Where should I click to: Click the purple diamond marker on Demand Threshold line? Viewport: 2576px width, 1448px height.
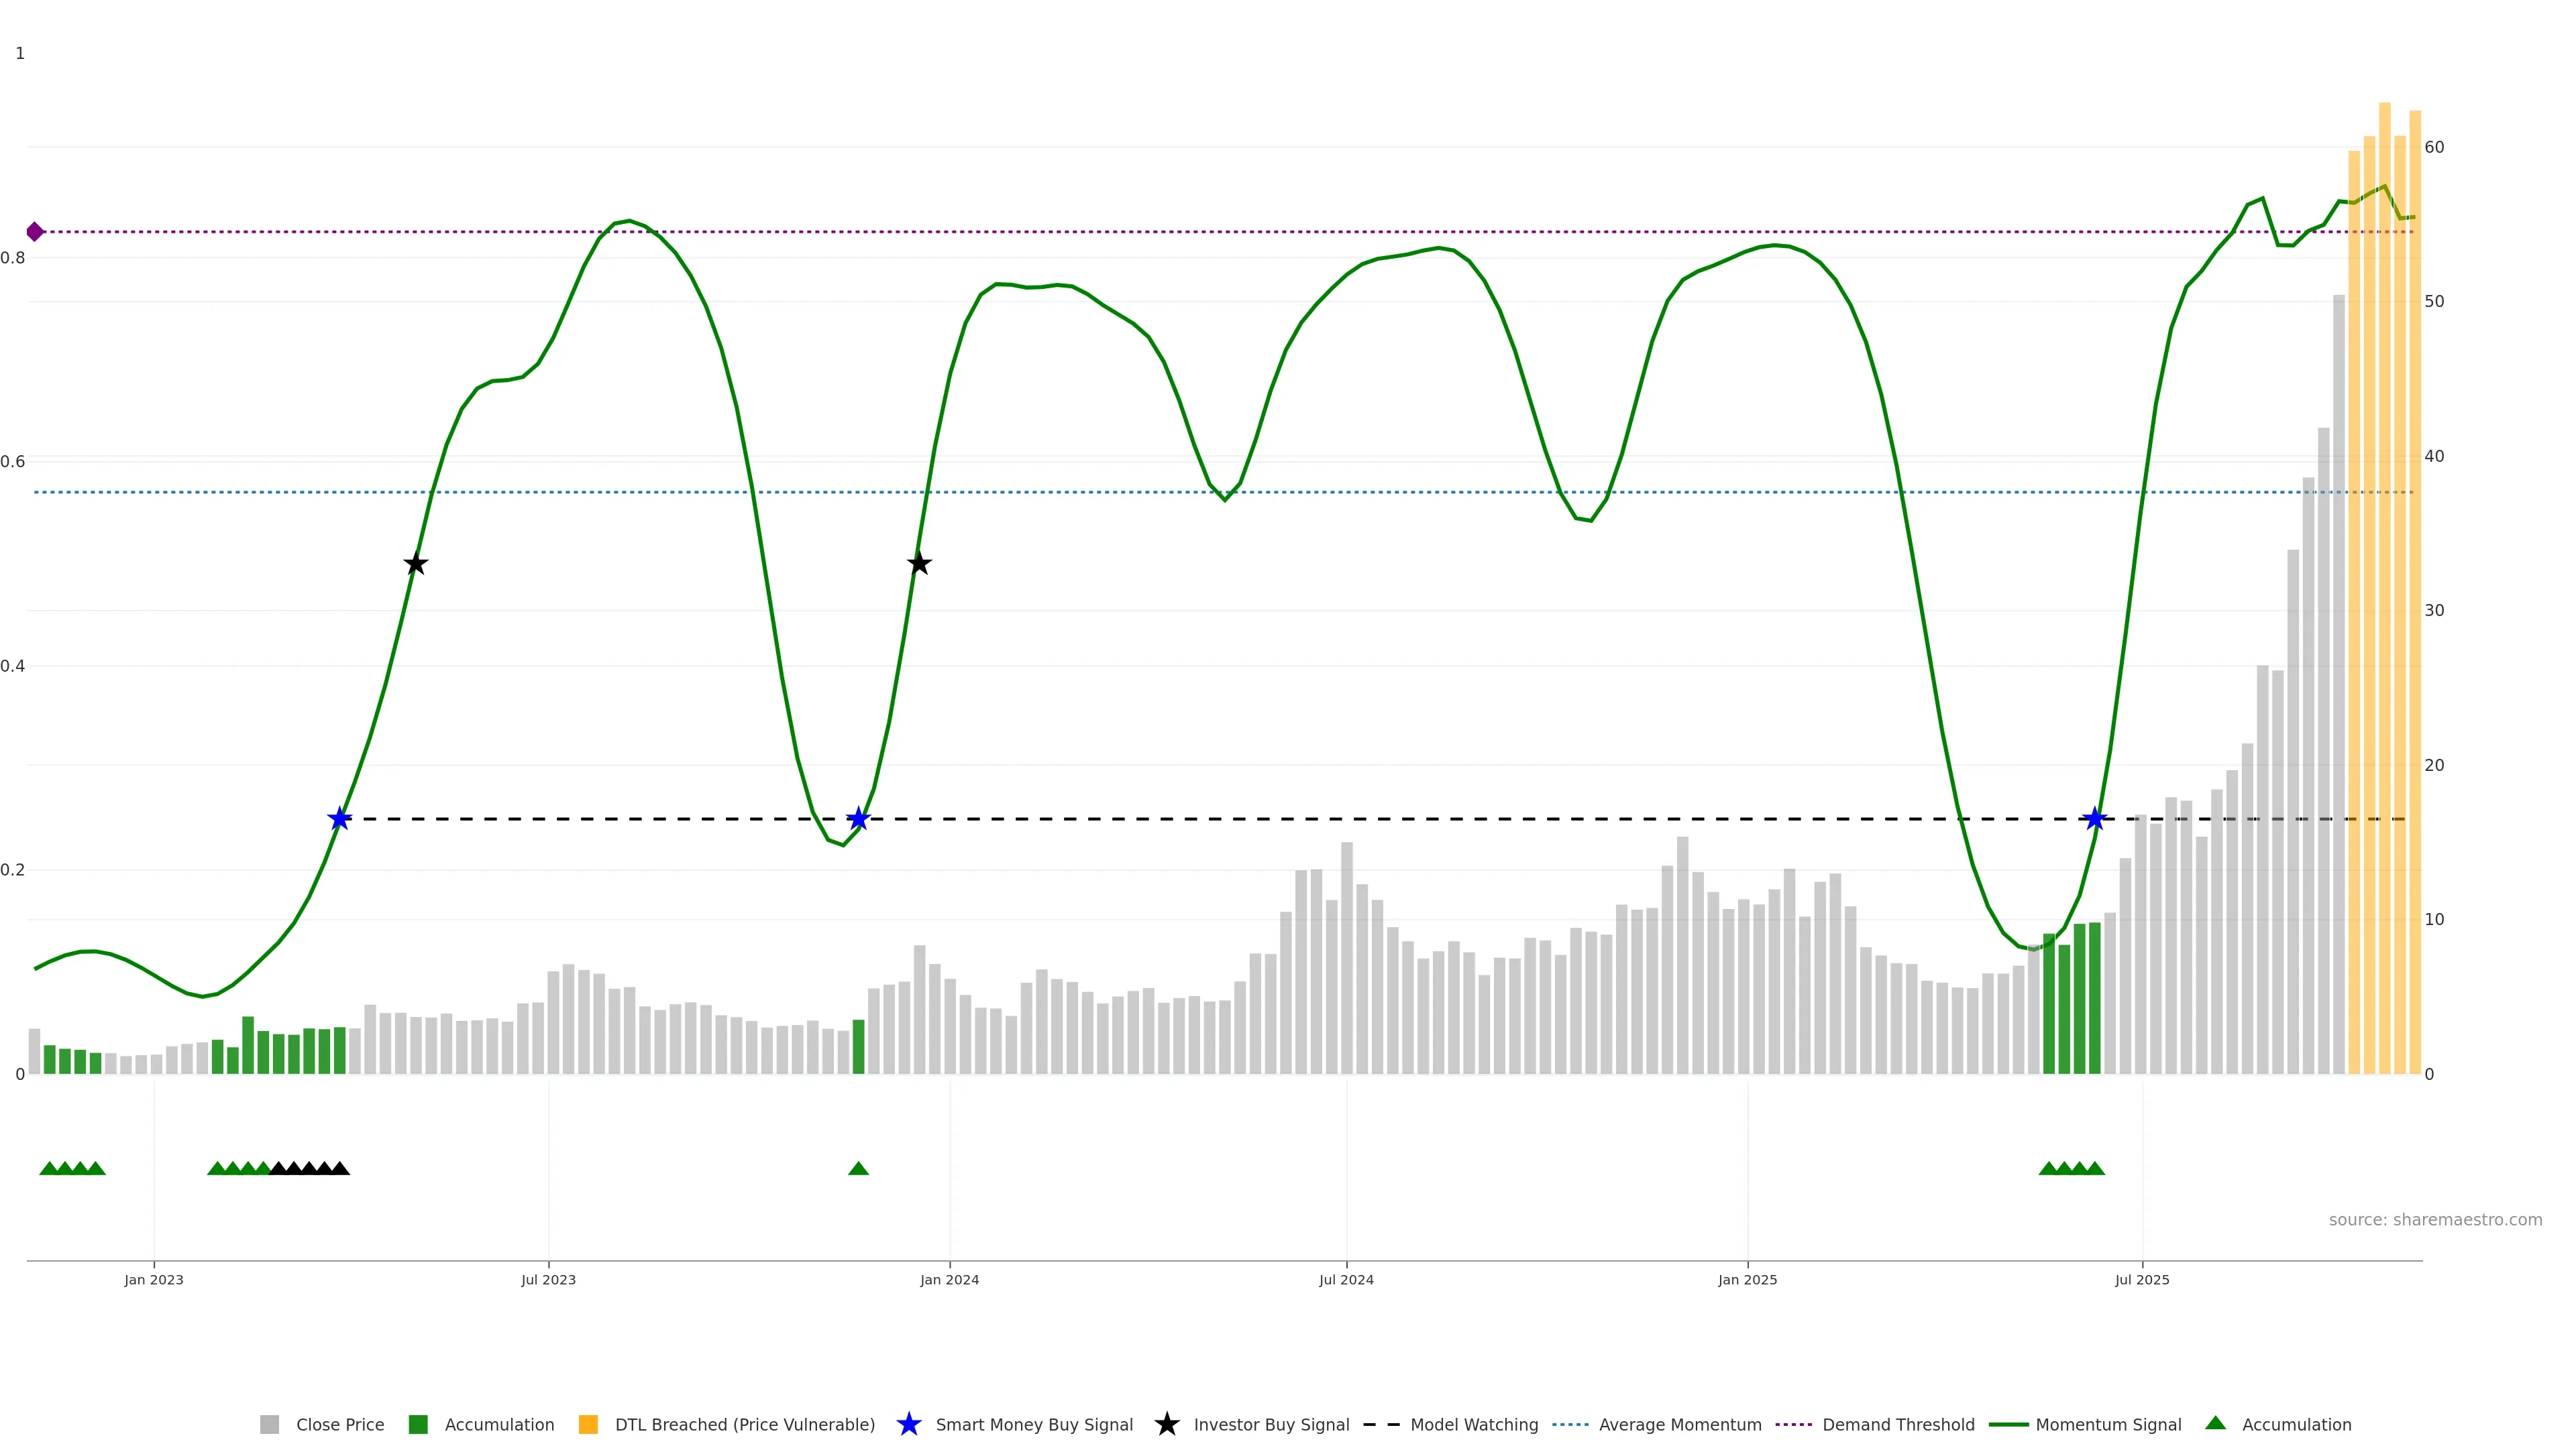(x=35, y=232)
